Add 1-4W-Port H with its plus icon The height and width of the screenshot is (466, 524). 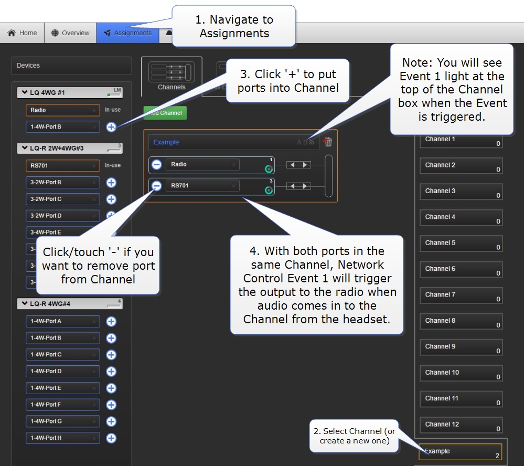(x=111, y=438)
